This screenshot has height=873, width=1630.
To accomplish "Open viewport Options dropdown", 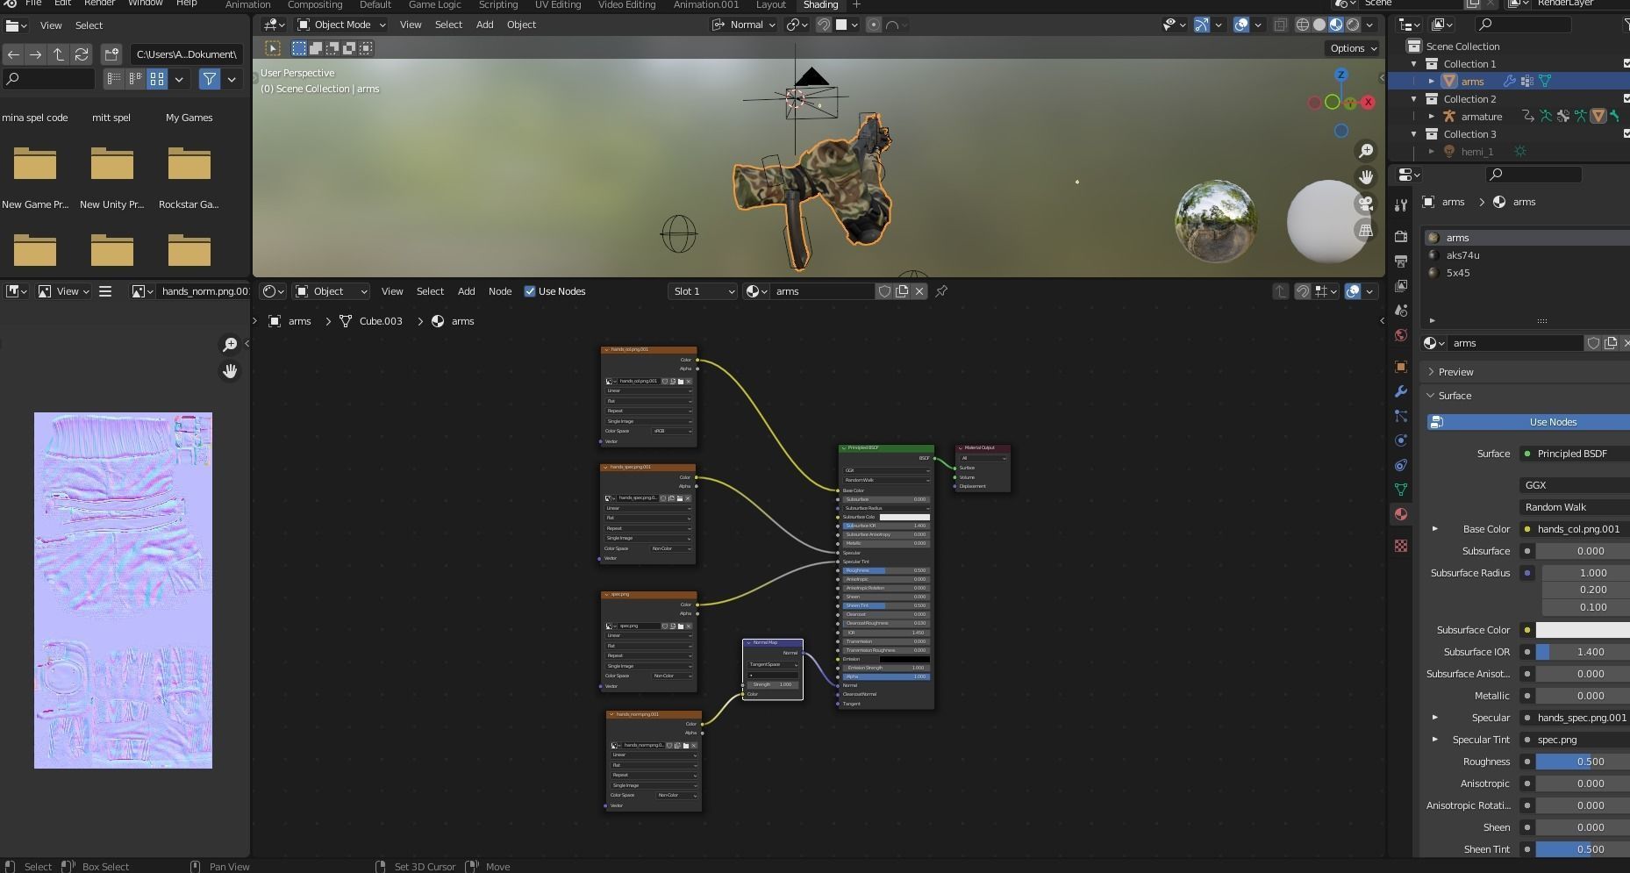I will [1352, 48].
